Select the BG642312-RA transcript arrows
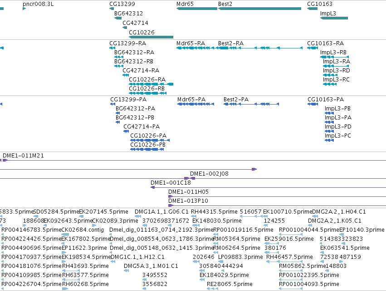Image resolution: width=386 pixels, height=291 pixels. pyautogui.click(x=119, y=57)
